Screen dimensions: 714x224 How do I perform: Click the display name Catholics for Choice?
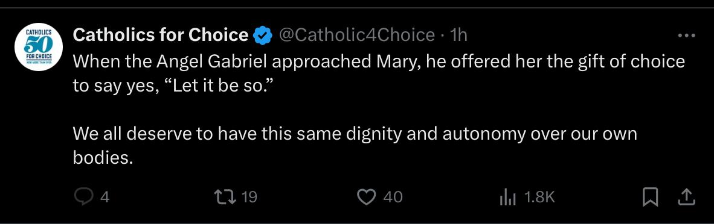click(x=160, y=35)
